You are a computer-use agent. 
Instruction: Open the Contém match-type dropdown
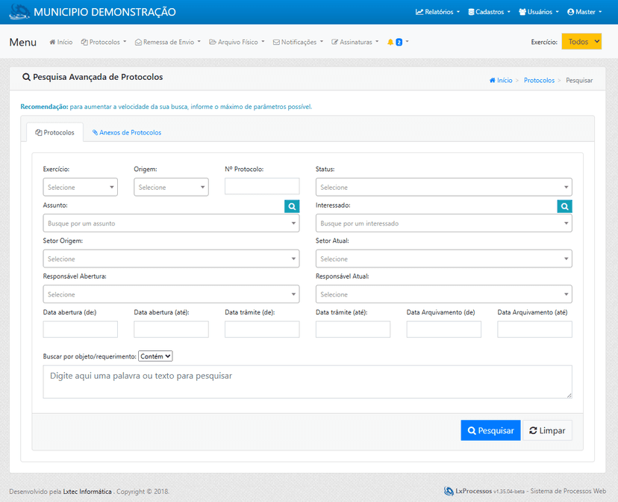[x=155, y=356]
